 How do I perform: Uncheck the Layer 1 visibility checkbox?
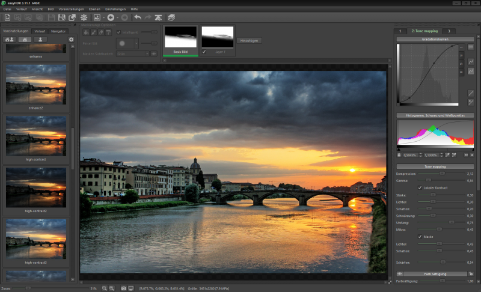coord(204,52)
